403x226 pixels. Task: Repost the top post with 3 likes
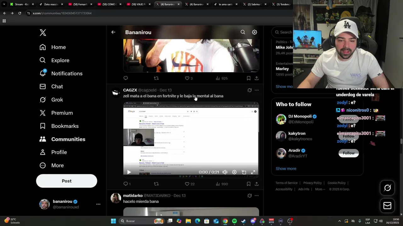click(x=156, y=78)
